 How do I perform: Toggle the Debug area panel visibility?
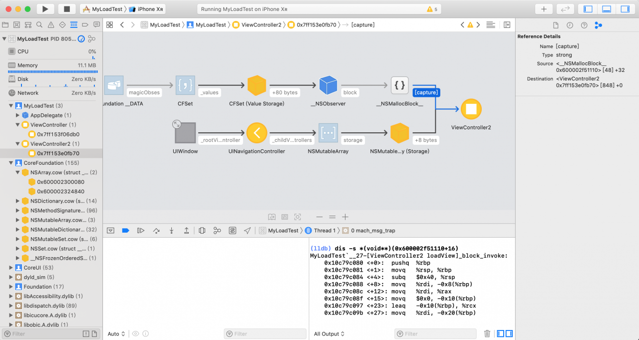pyautogui.click(x=607, y=9)
